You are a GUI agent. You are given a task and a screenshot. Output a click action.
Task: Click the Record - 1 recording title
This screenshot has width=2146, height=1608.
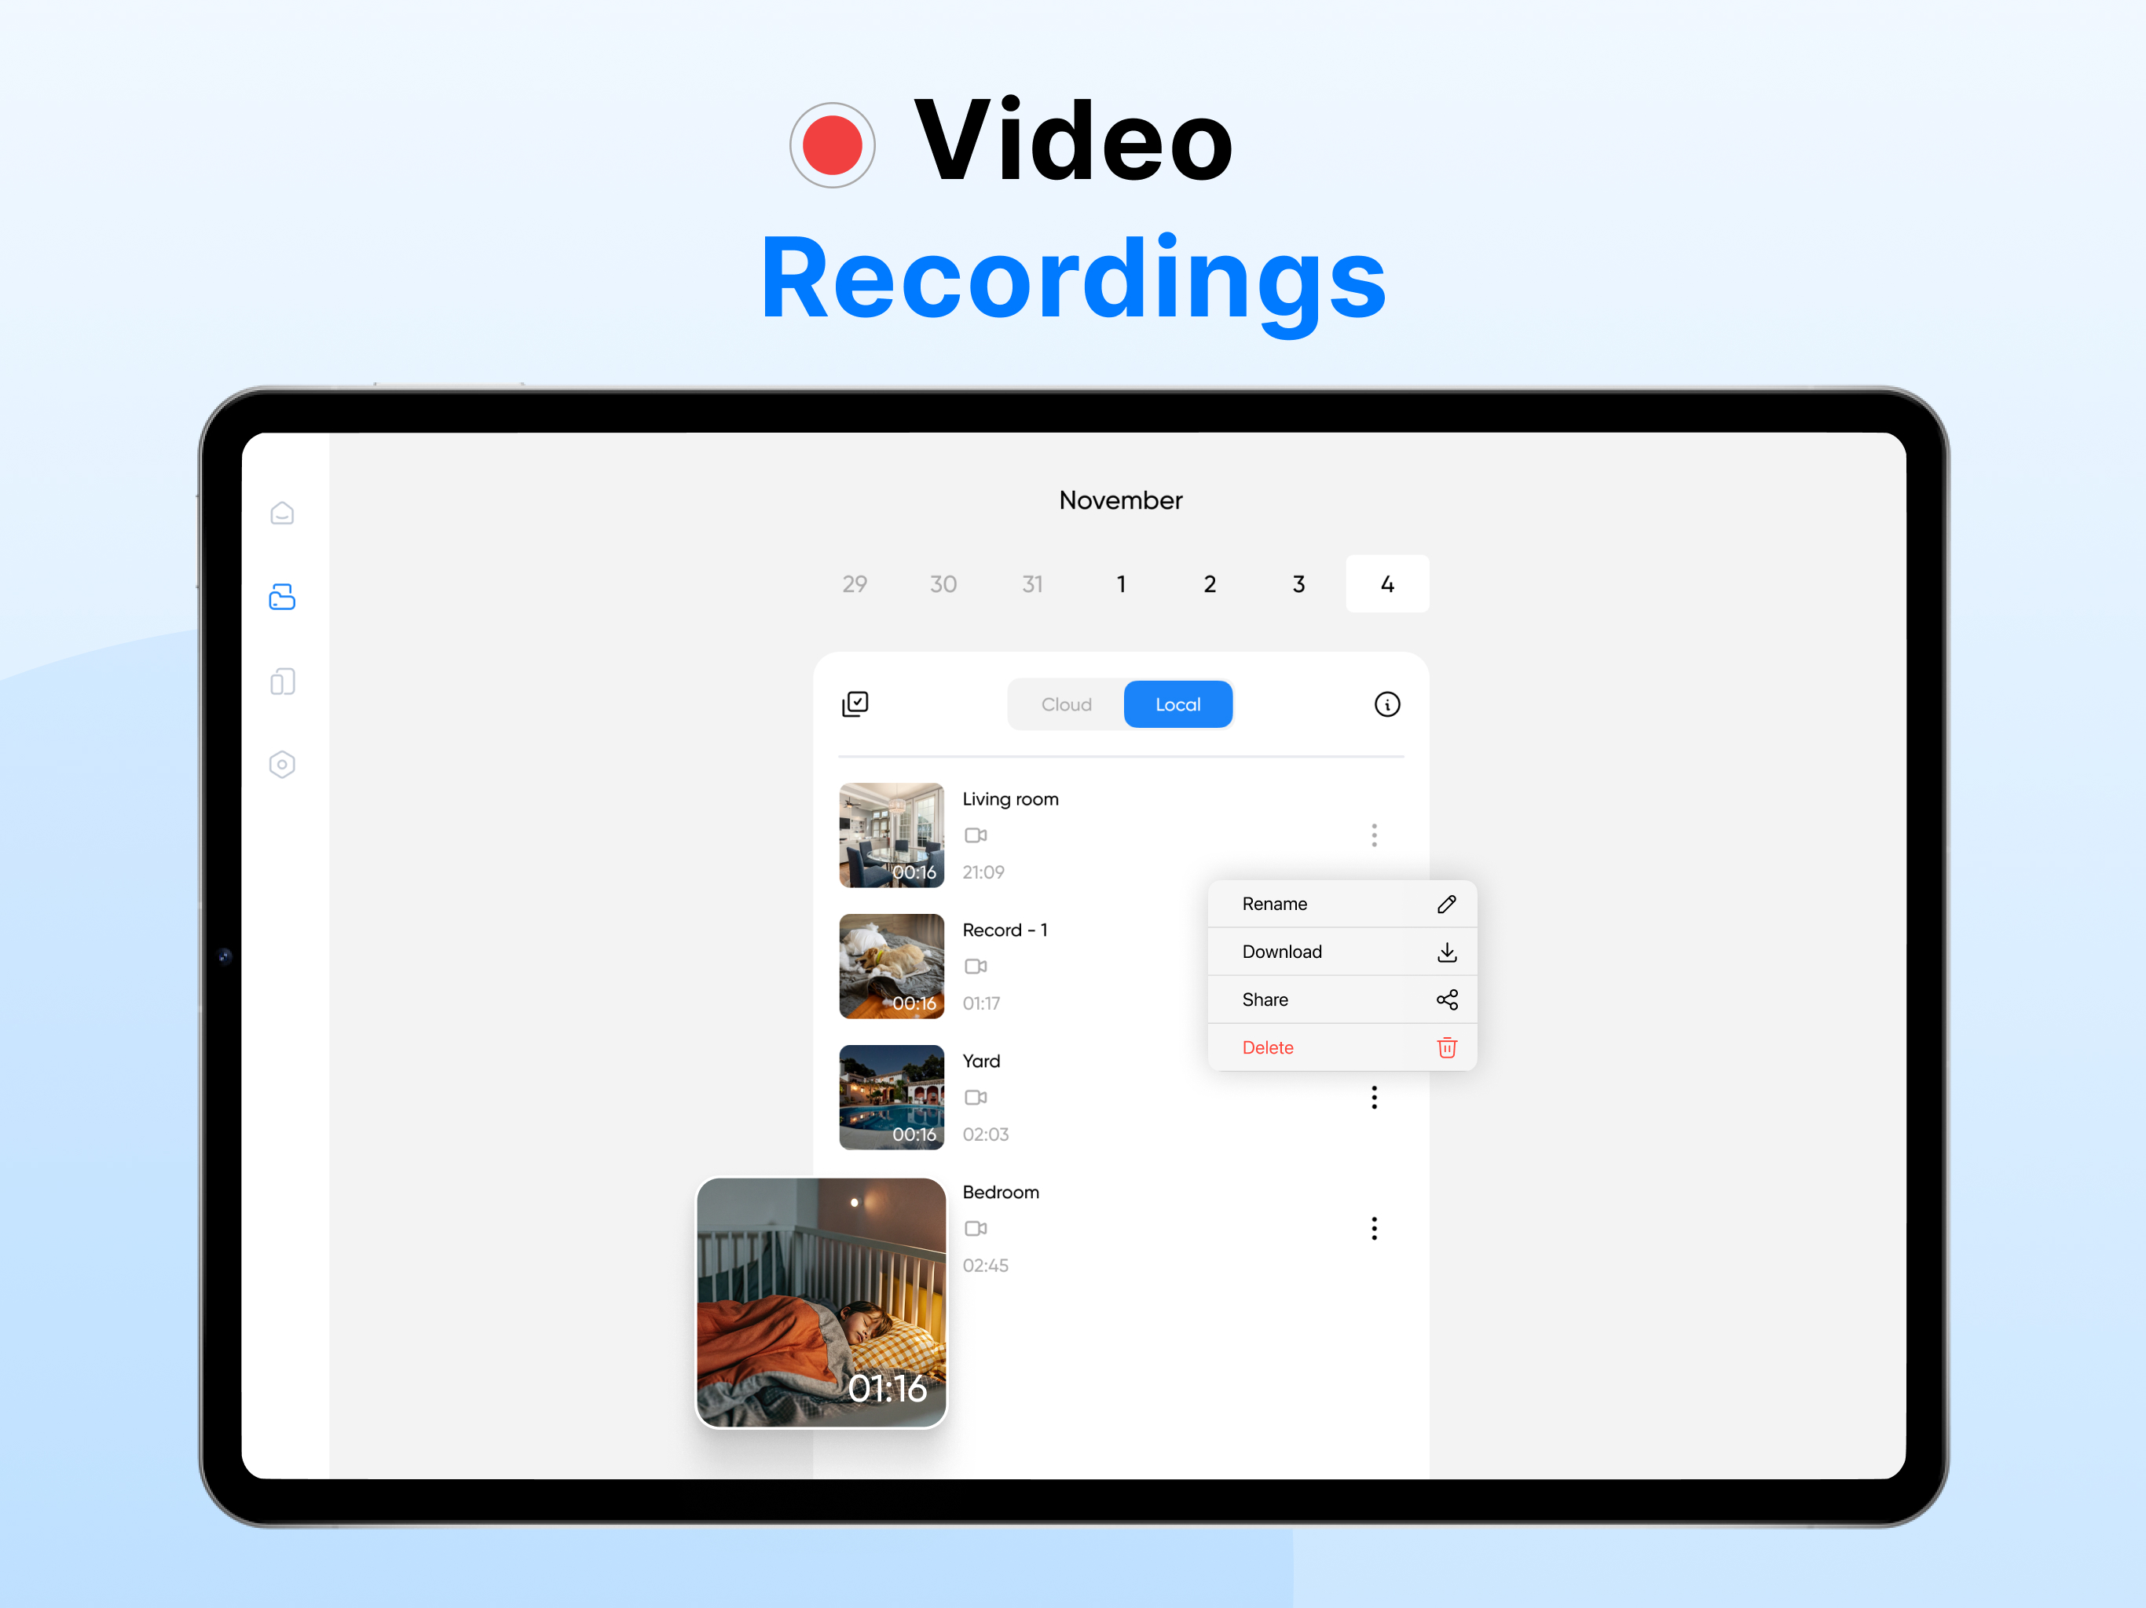point(1005,930)
